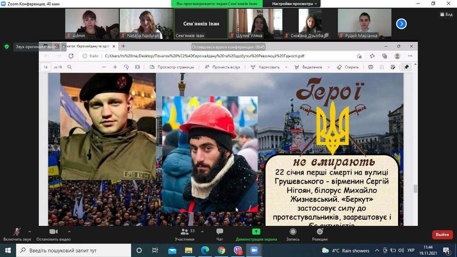Print the PDF using printer icon

[x=370, y=67]
